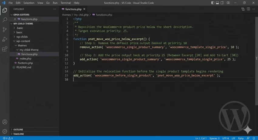Collapse the my-child-theme folder
Screen dimensions: 258x140
(34, 50)
